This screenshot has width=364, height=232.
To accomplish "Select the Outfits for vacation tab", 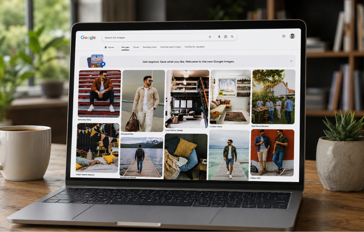I will point(195,47).
